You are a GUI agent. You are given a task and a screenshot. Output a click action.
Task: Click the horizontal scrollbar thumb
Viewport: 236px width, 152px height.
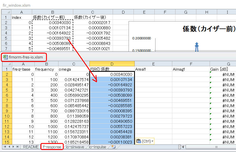(216, 147)
